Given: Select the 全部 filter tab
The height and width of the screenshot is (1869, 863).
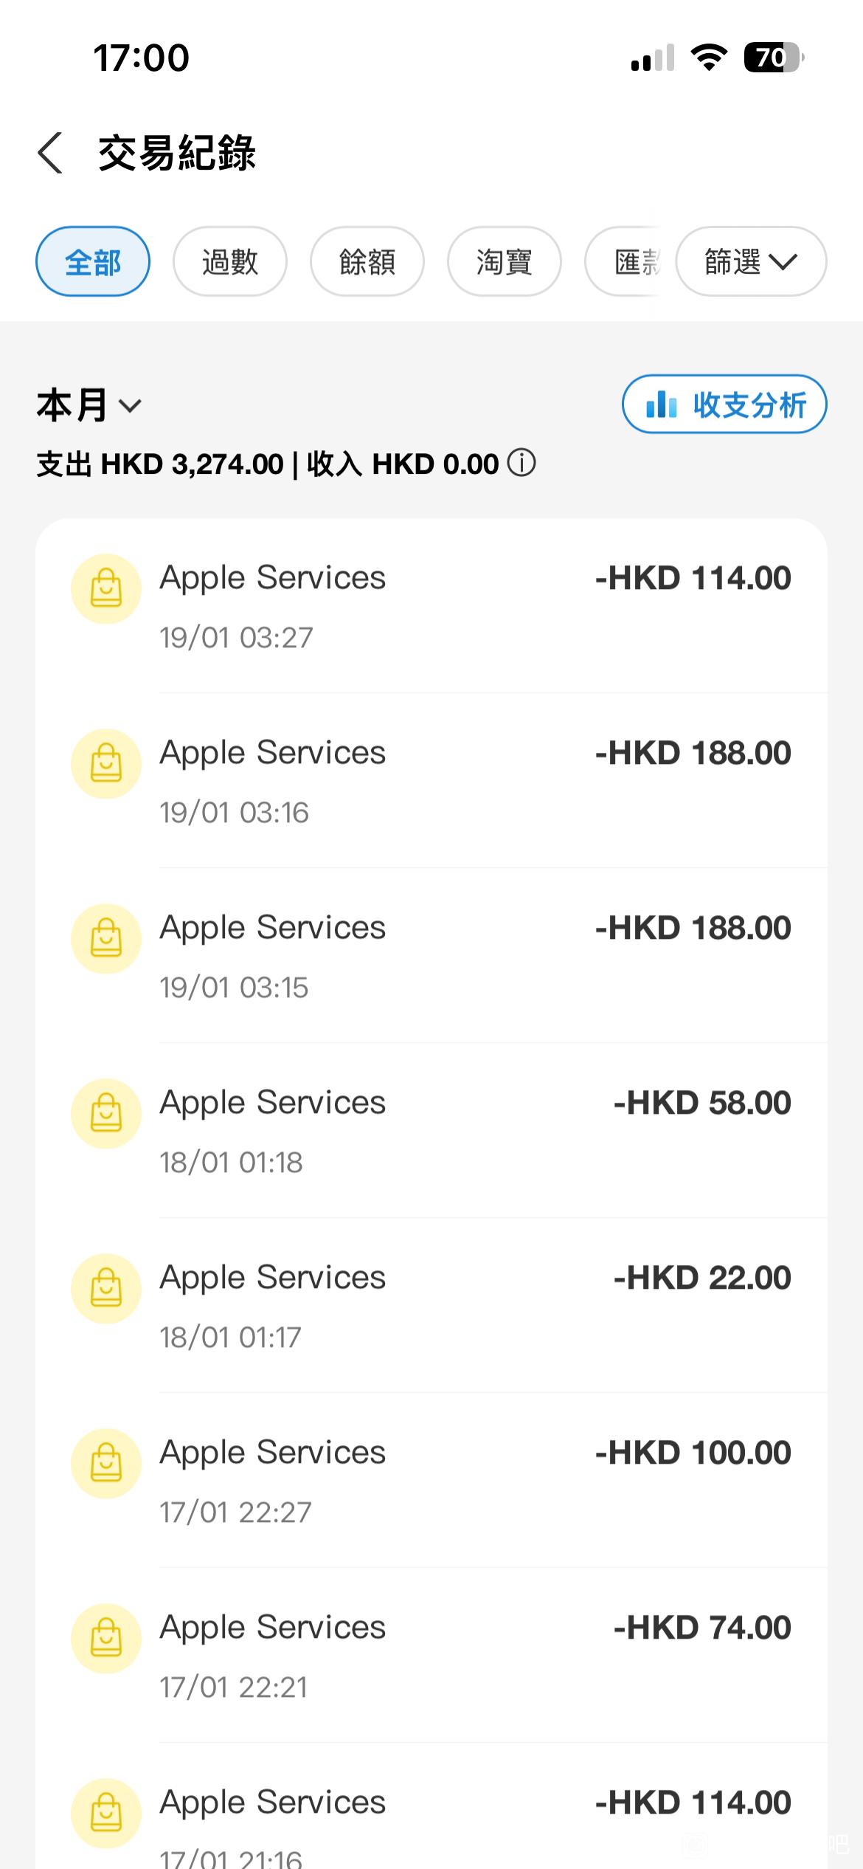Looking at the screenshot, I should (93, 261).
